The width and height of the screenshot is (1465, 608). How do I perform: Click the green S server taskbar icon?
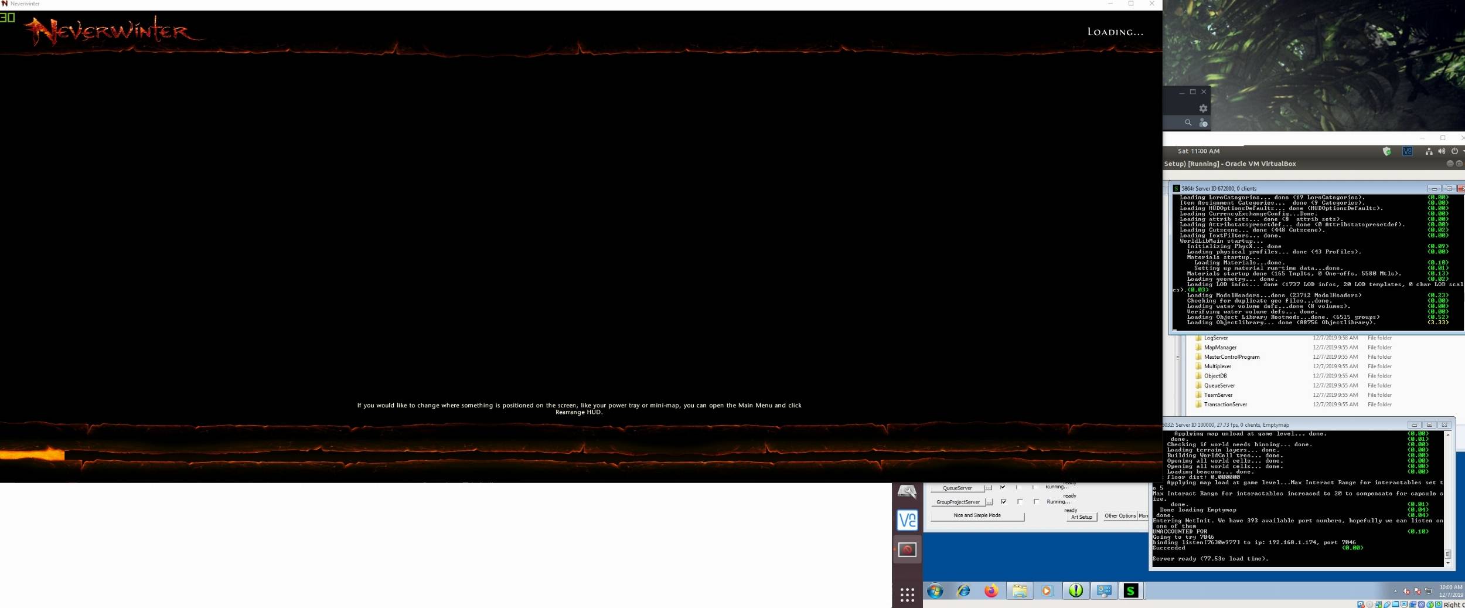[1131, 591]
